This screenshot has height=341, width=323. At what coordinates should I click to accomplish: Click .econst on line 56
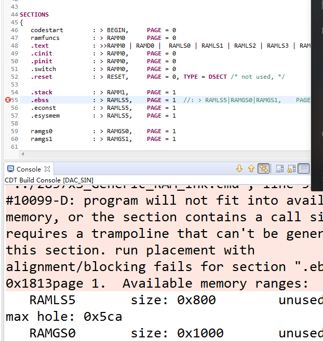coord(43,108)
